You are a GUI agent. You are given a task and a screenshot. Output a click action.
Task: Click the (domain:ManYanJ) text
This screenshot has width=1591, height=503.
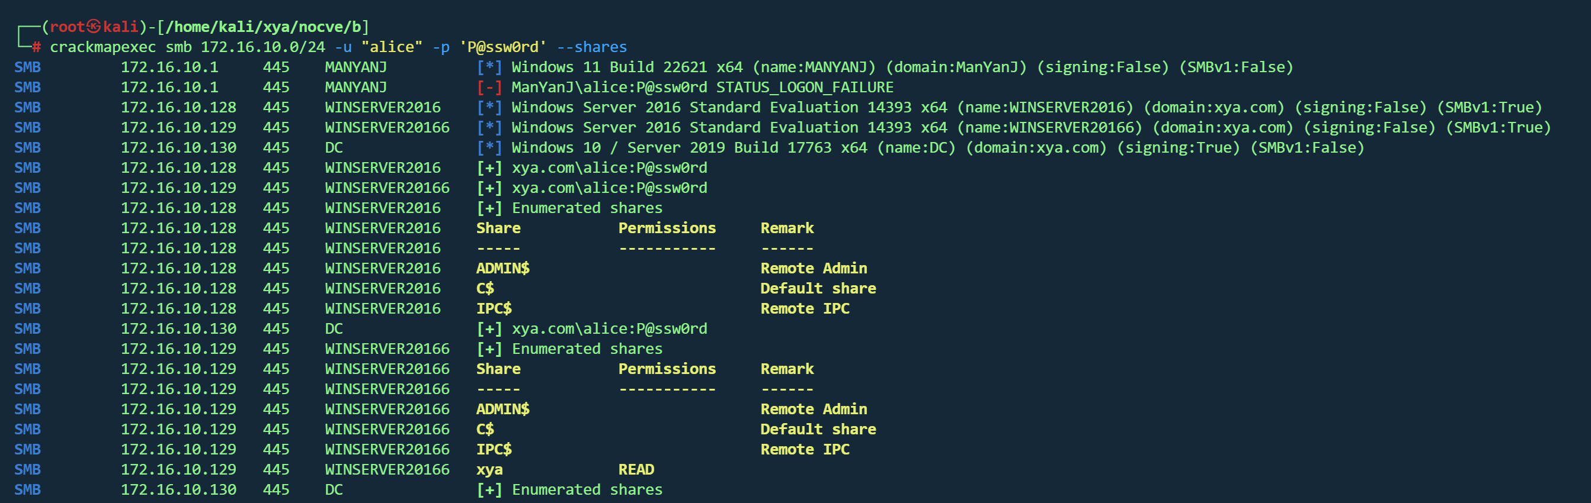tap(955, 67)
